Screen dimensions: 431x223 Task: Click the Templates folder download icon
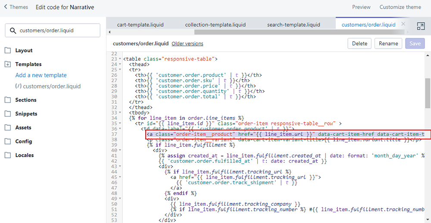pos(7,64)
